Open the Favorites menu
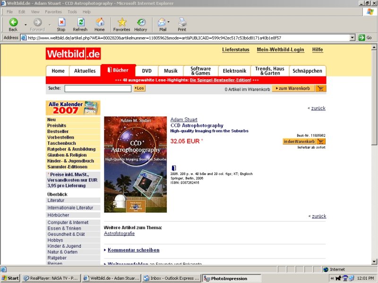378x283 pixels. coord(53,12)
